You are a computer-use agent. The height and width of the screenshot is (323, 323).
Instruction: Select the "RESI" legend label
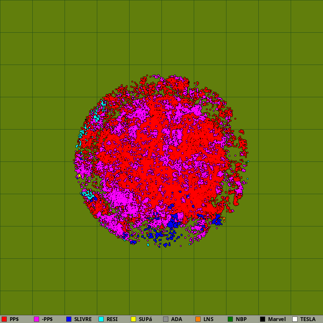click(112, 319)
